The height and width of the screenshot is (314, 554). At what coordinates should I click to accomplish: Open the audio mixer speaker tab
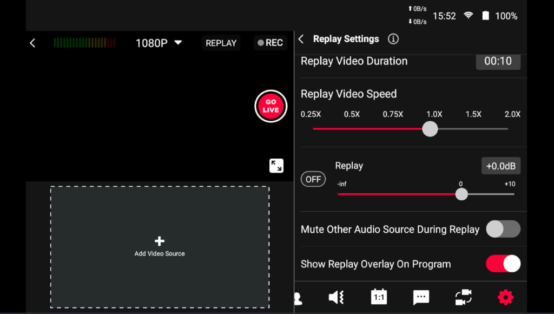337,297
